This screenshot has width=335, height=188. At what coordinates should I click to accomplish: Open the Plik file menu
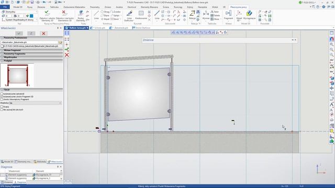point(5,7)
